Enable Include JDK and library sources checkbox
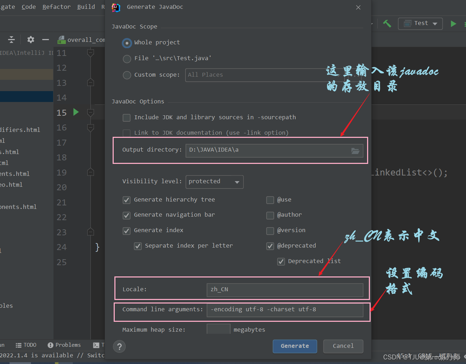This screenshot has height=364, width=466. tap(126, 118)
